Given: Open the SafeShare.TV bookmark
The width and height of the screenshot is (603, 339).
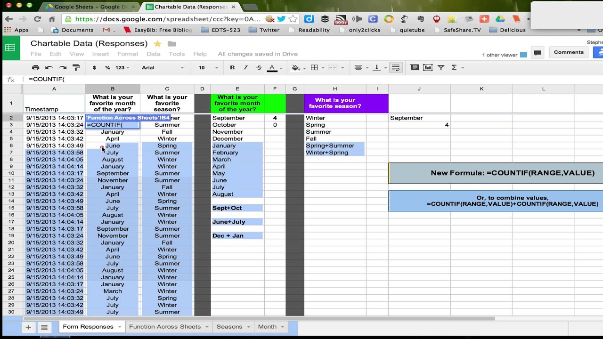Looking at the screenshot, I should (x=457, y=30).
